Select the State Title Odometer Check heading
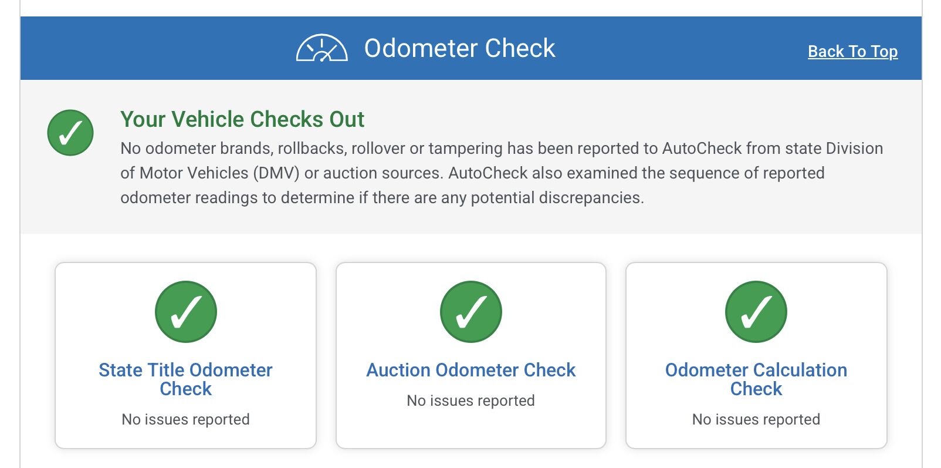Viewport: 941px width, 468px height. coord(185,379)
